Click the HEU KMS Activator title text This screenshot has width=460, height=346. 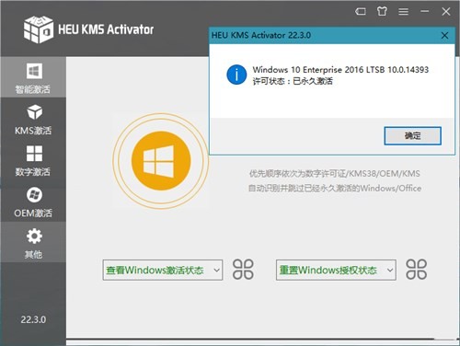(106, 29)
